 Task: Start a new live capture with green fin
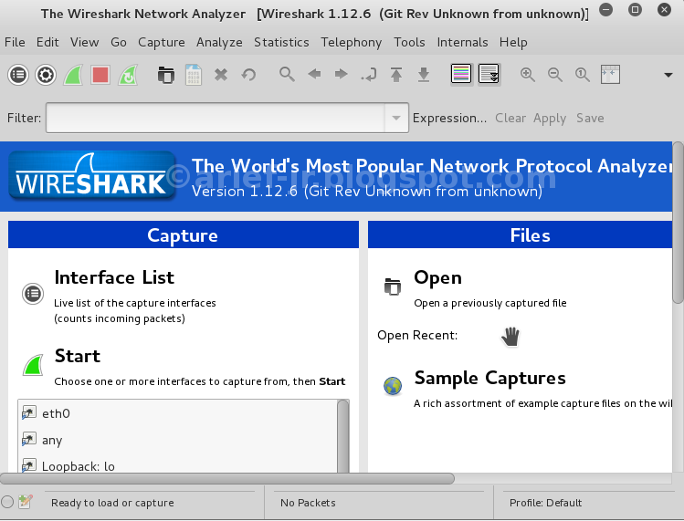pyautogui.click(x=73, y=75)
